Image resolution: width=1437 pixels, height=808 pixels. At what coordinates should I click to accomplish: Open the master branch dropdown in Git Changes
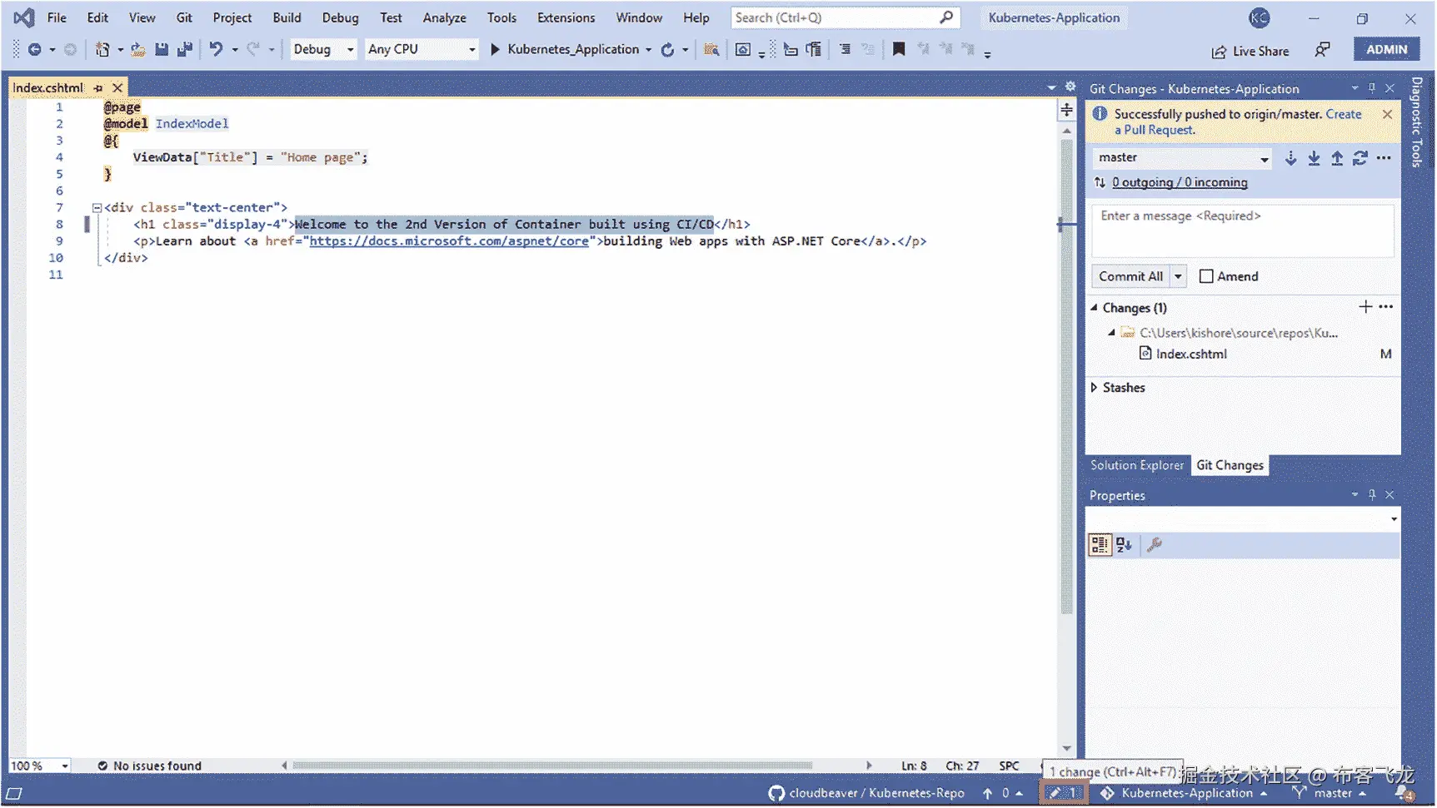[1181, 158]
